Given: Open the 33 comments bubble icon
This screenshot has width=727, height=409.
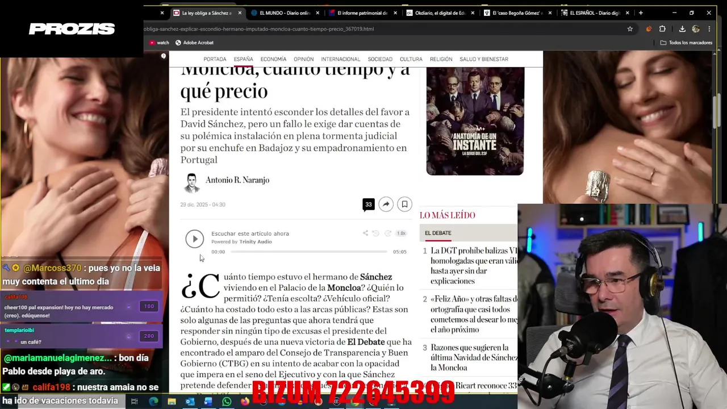Looking at the screenshot, I should [x=369, y=204].
